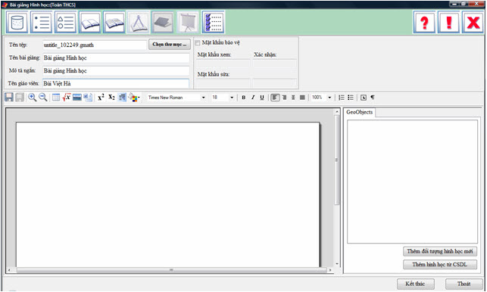This screenshot has width=487, height=292.
Task: Click the Tên giáo viên input field
Action: pyautogui.click(x=116, y=83)
